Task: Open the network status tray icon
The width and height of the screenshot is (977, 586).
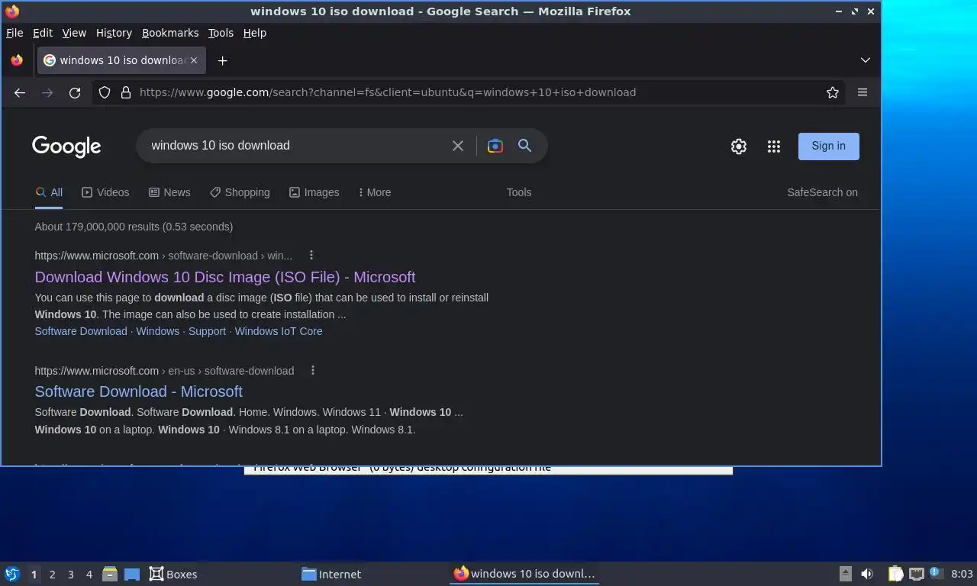Action: tap(917, 574)
